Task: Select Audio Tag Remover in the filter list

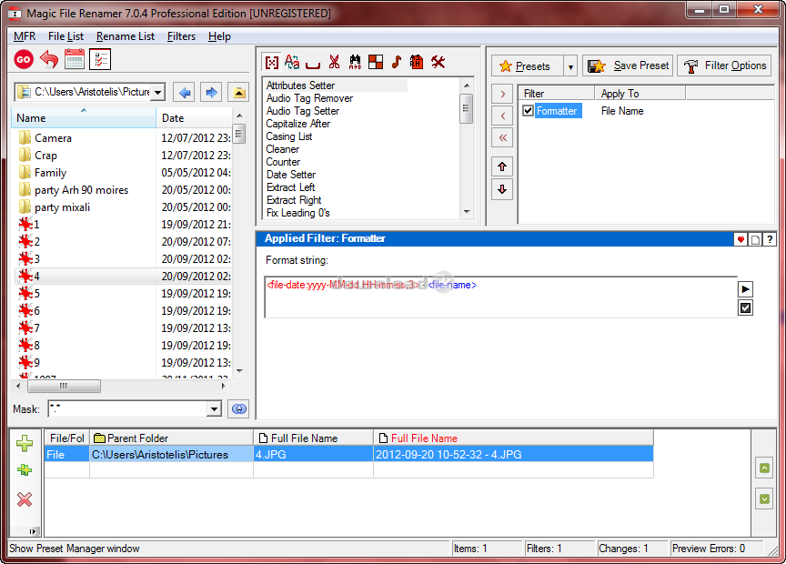Action: [309, 98]
